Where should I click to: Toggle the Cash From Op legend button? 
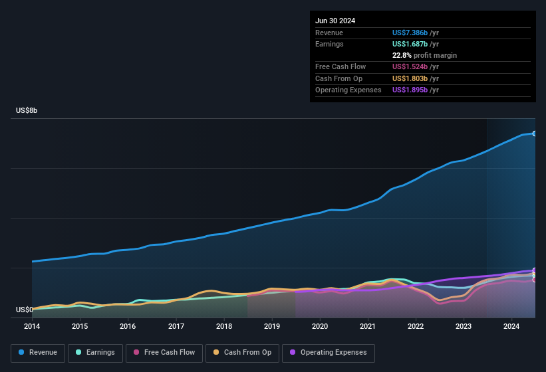click(x=242, y=353)
